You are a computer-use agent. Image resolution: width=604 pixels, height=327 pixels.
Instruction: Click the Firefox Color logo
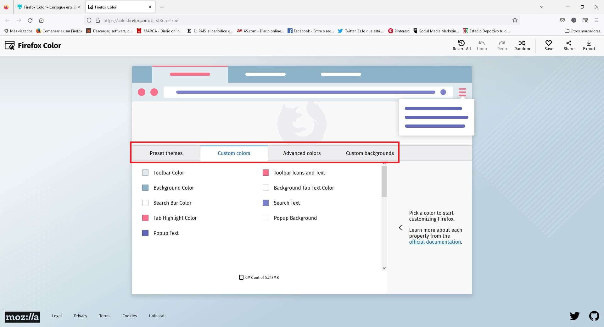coord(33,45)
